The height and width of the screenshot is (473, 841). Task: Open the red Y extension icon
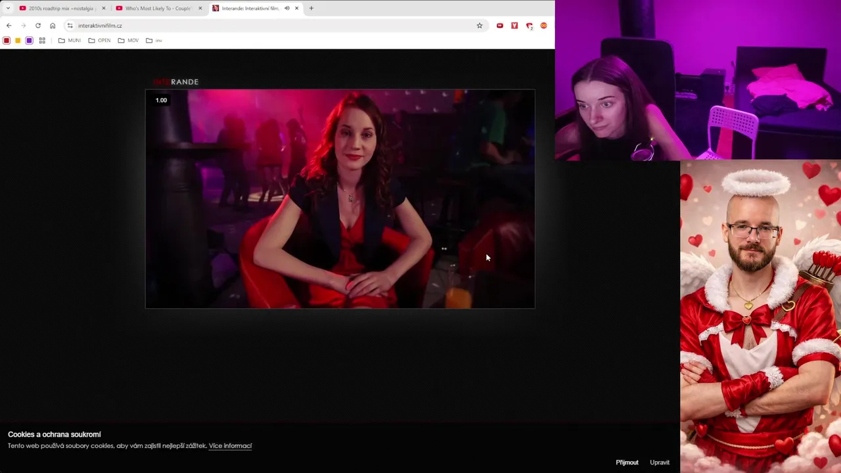514,26
